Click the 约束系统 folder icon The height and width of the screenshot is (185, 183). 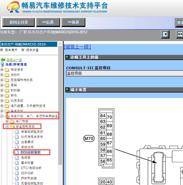click(x=7, y=101)
